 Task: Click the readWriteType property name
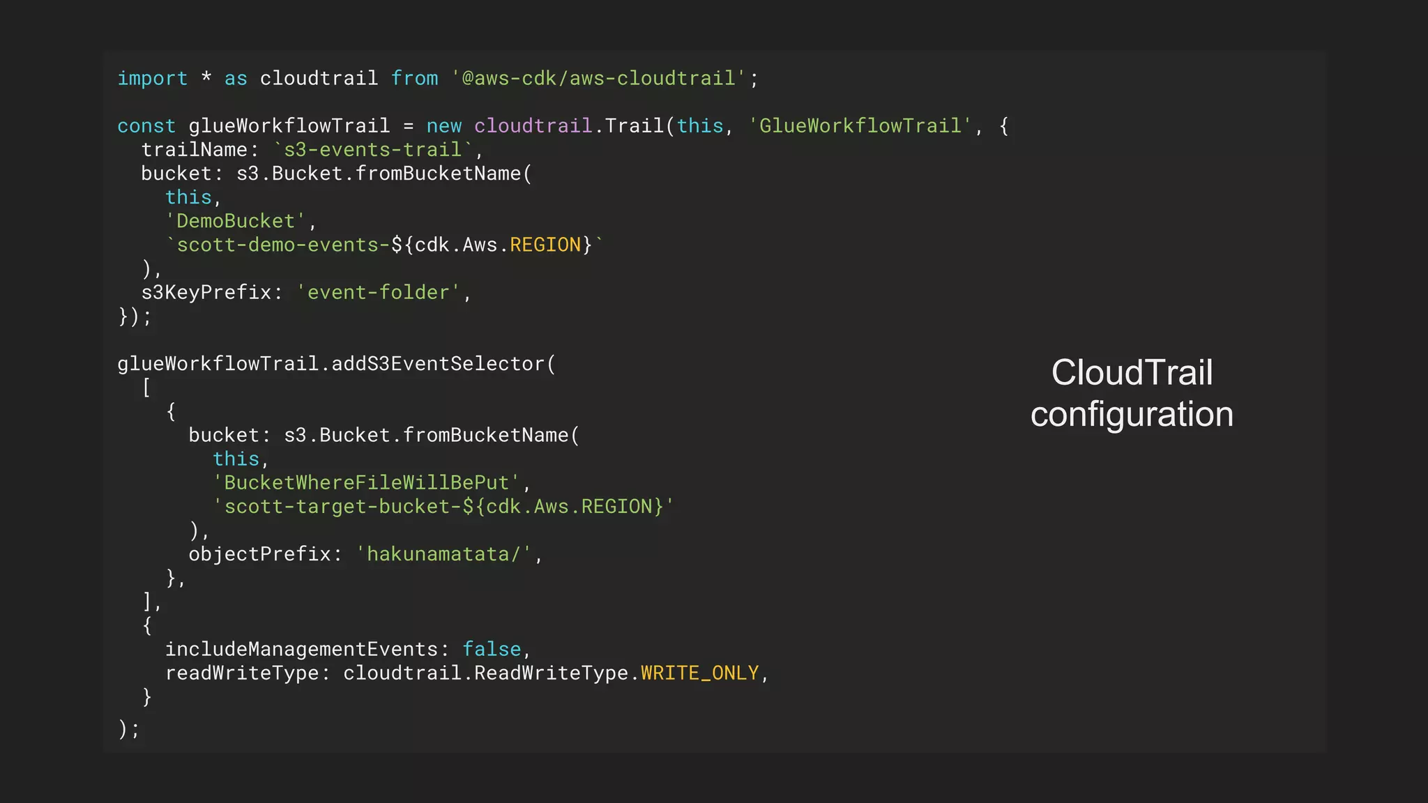coord(242,673)
